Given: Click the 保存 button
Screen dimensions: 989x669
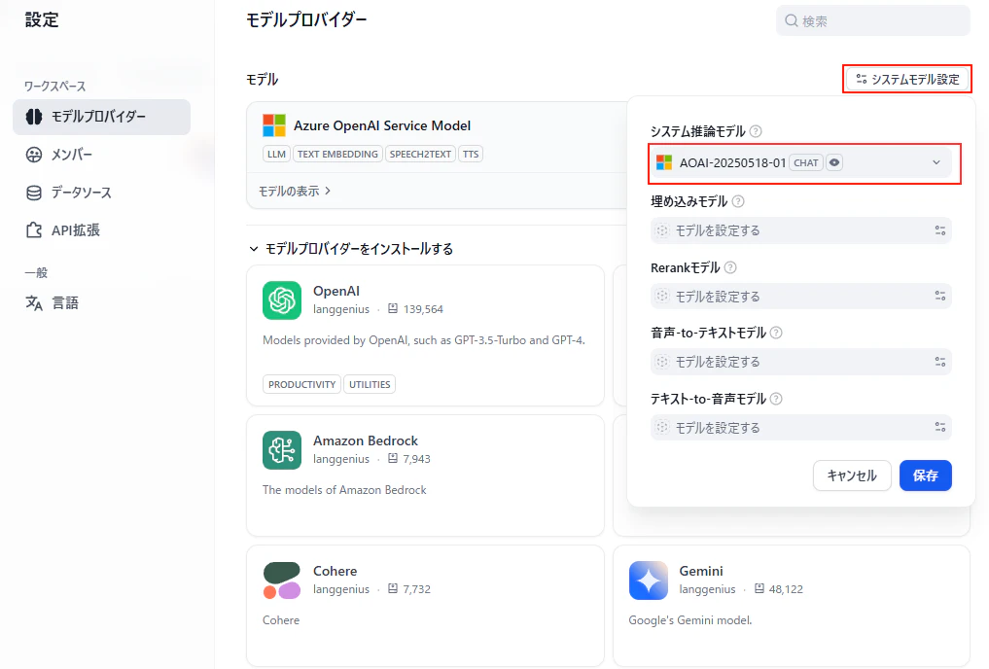Looking at the screenshot, I should pyautogui.click(x=925, y=475).
